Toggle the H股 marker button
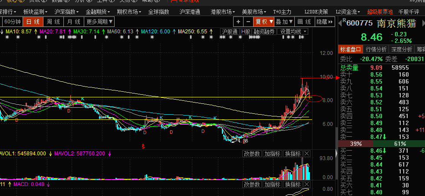Image resolution: width=425 pixels, height=196 pixels. (x=246, y=32)
